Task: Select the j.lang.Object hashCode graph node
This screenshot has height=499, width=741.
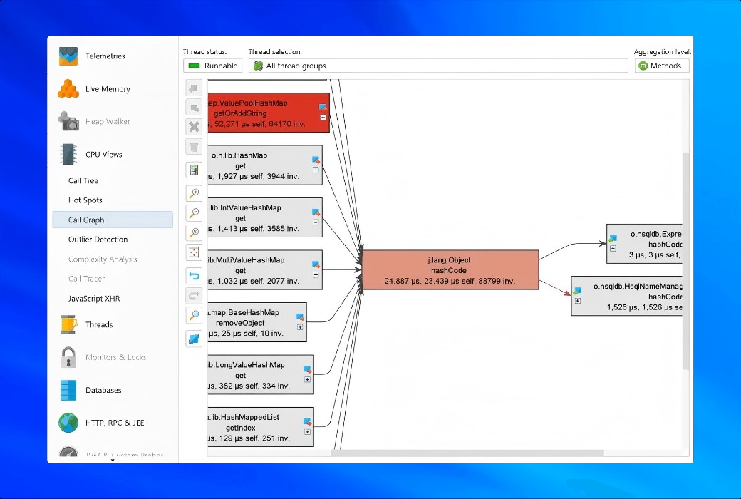Action: click(450, 270)
